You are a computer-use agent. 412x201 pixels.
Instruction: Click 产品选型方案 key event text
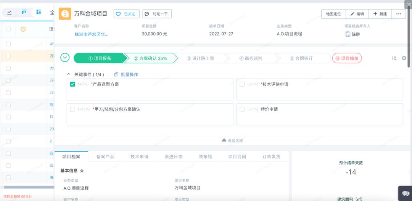pos(105,84)
